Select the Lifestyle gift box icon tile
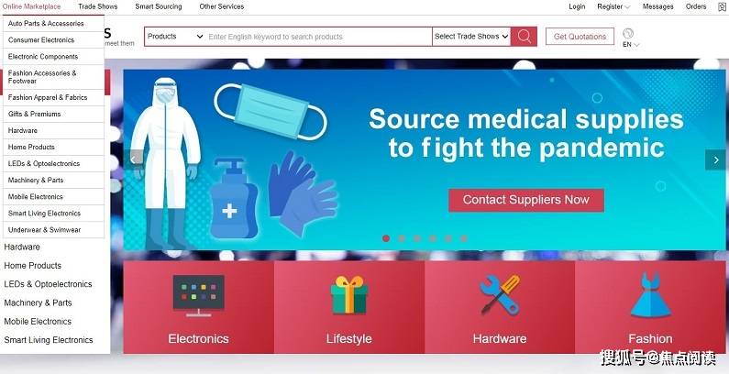 click(349, 307)
